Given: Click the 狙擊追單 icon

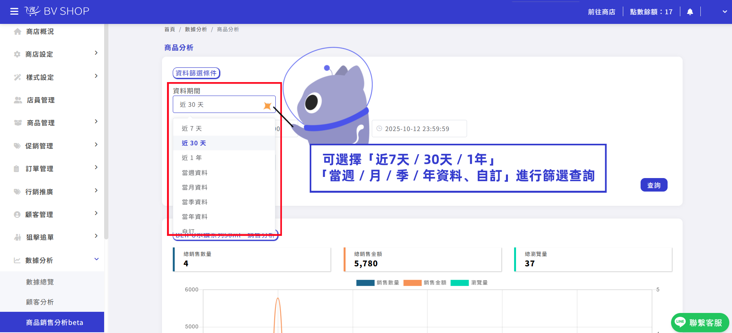Looking at the screenshot, I should (17, 237).
